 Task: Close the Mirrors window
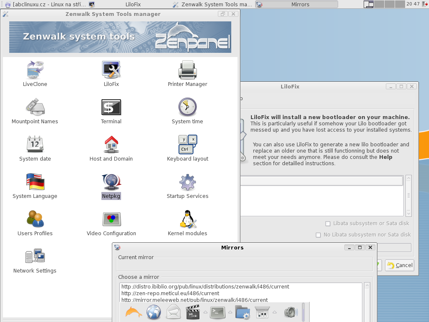370,247
